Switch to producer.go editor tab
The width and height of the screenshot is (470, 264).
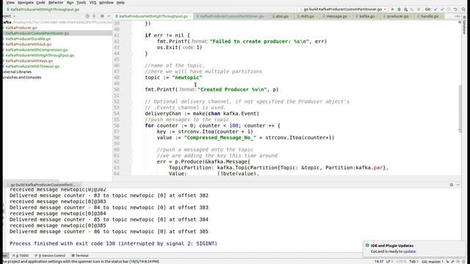(397, 16)
